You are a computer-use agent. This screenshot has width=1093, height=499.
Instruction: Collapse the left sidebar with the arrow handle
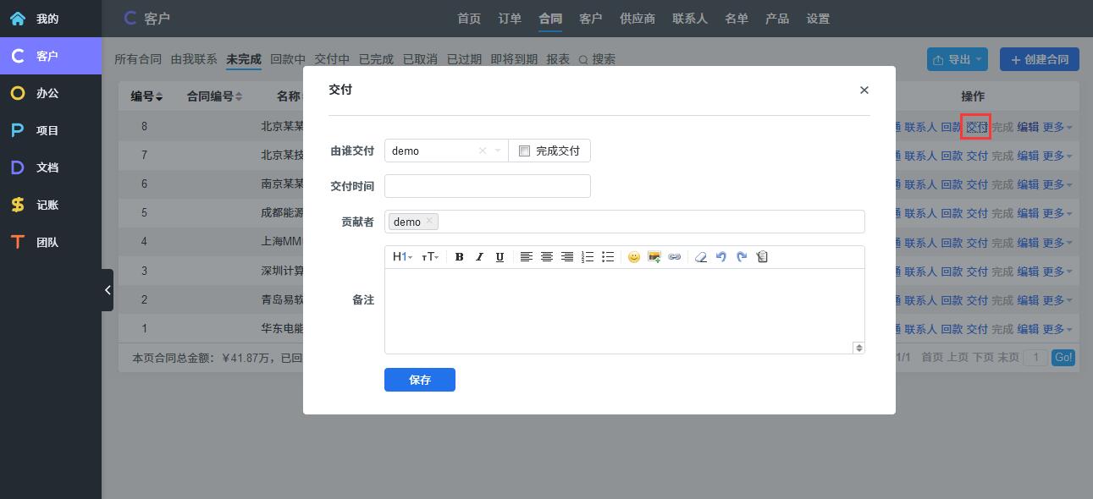(108, 290)
